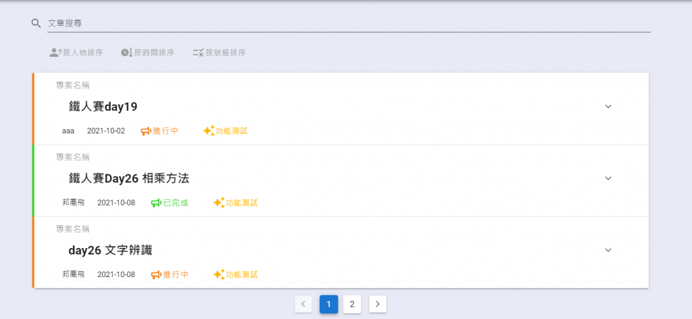
Task: Click green megaphone 已完成 status icon
Action: point(156,203)
